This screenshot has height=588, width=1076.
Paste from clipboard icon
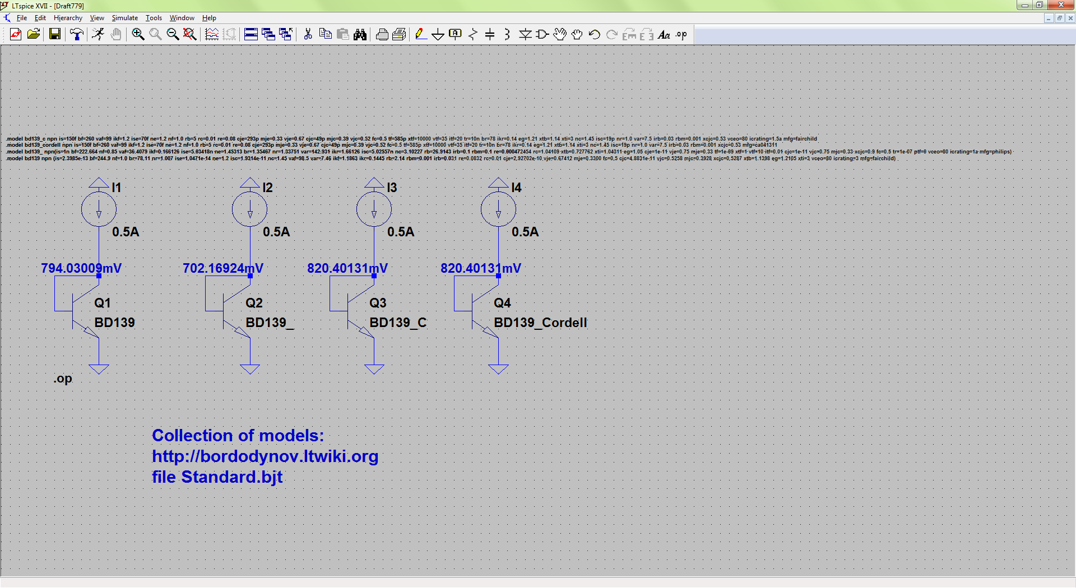tap(342, 35)
